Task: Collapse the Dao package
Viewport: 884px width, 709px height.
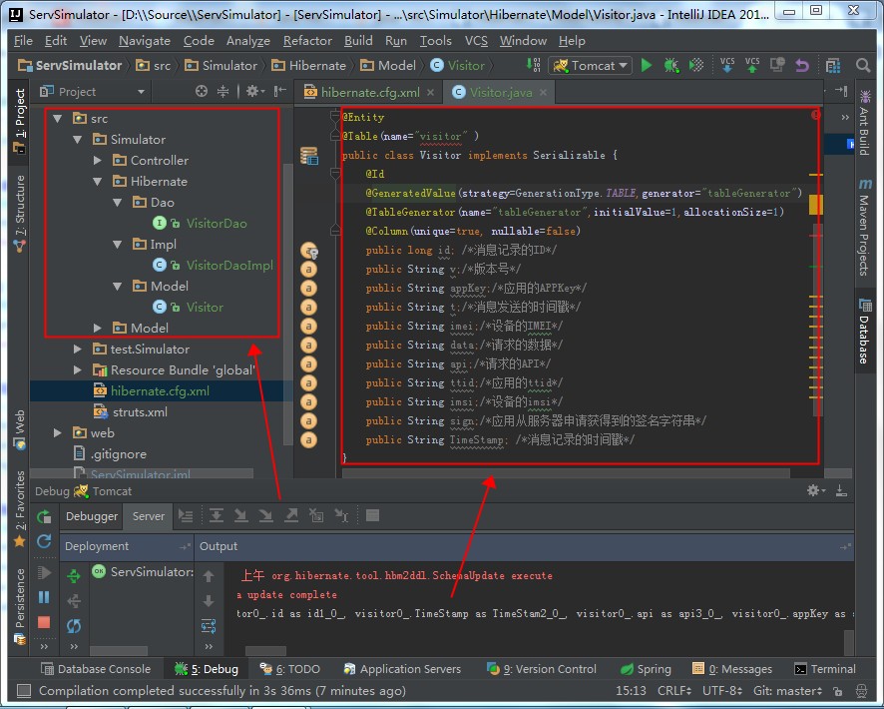Action: (x=118, y=202)
